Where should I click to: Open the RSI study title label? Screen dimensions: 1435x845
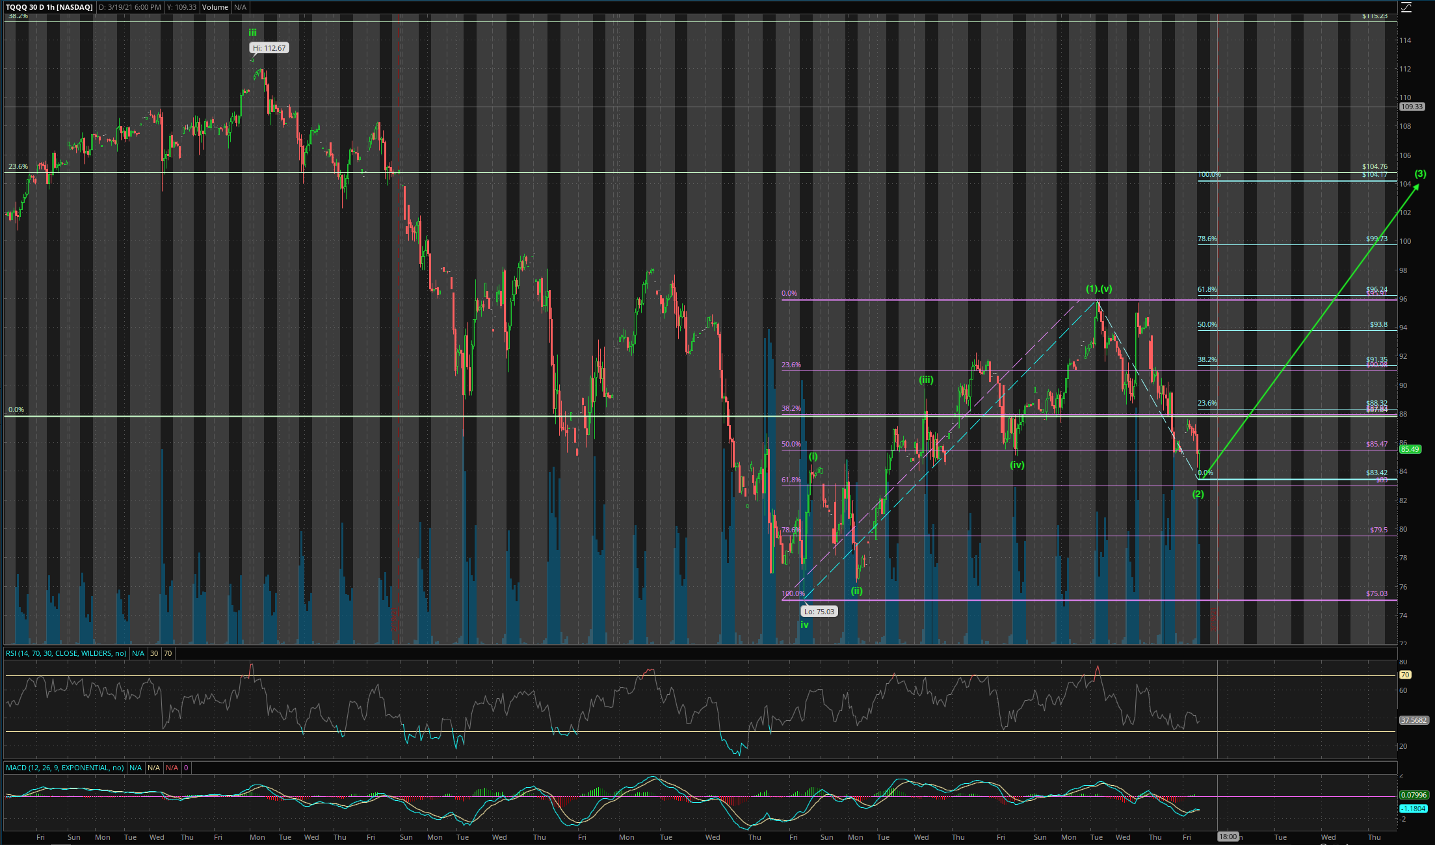(66, 653)
